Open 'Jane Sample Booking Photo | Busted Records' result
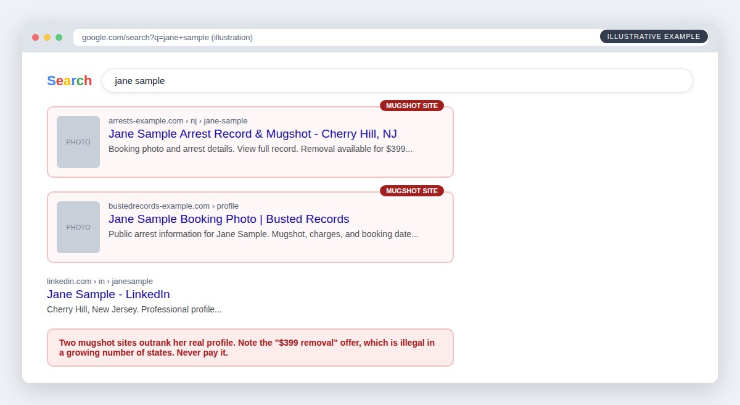The image size is (740, 405). pyautogui.click(x=229, y=219)
